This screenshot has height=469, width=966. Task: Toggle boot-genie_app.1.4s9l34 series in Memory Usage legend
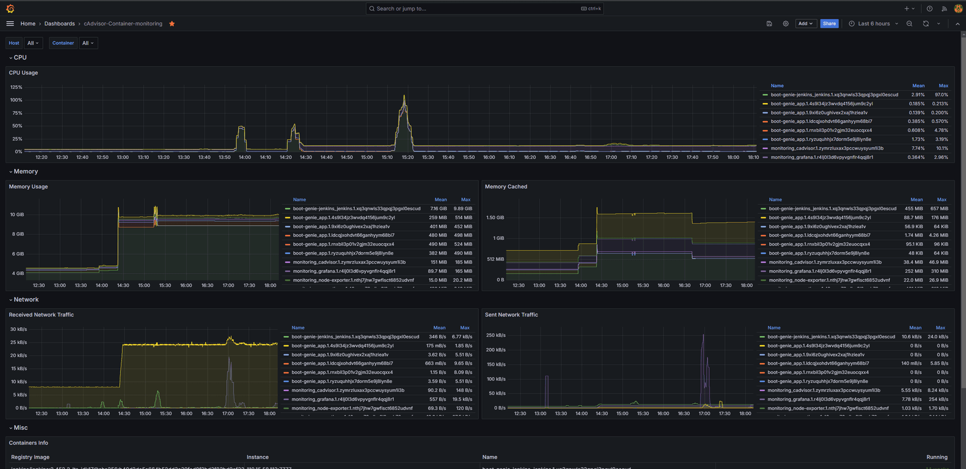click(x=344, y=218)
